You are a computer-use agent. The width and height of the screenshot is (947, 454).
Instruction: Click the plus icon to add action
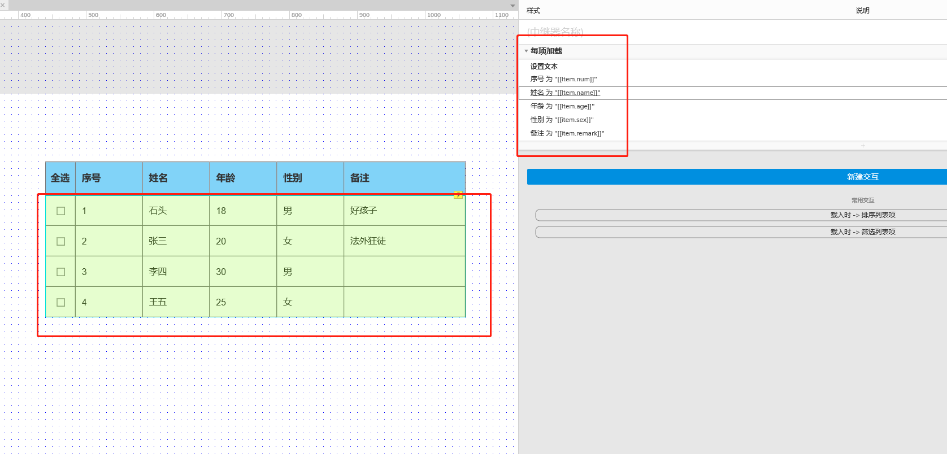pos(863,146)
